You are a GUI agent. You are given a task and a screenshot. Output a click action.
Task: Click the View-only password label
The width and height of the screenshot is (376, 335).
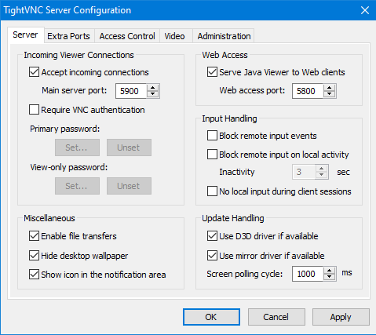pos(69,167)
